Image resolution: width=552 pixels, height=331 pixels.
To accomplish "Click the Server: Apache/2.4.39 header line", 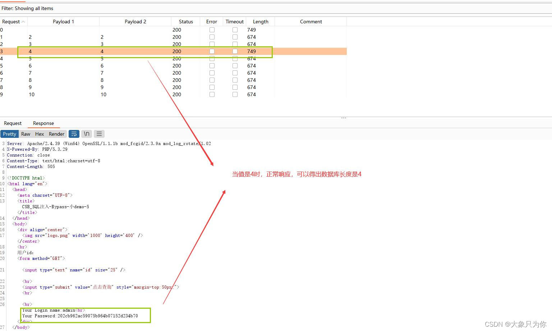I will [x=109, y=144].
